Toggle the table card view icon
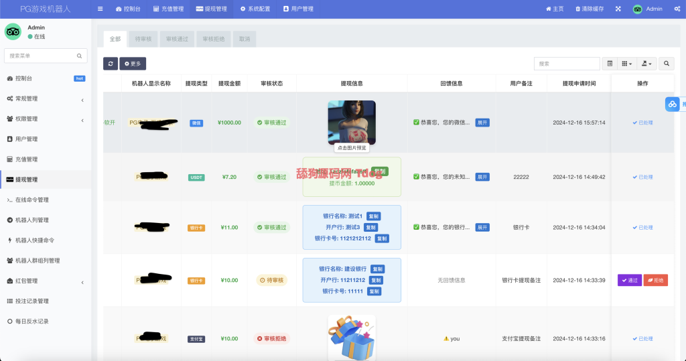The width and height of the screenshot is (686, 361). click(x=610, y=64)
